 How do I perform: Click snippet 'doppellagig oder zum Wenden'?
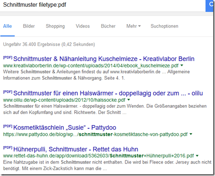click(113, 106)
